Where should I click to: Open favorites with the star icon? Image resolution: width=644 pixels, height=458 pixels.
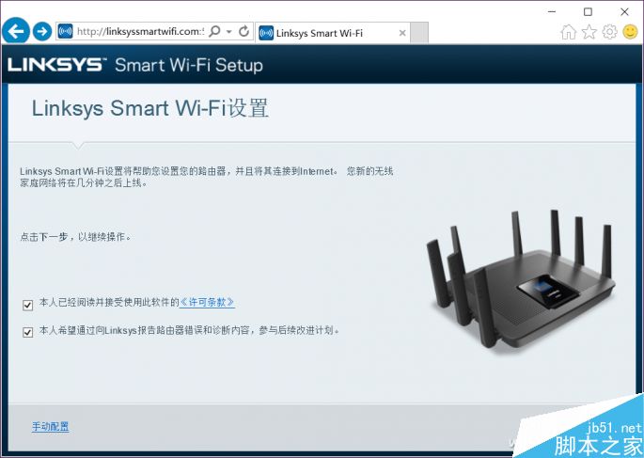pyautogui.click(x=589, y=32)
